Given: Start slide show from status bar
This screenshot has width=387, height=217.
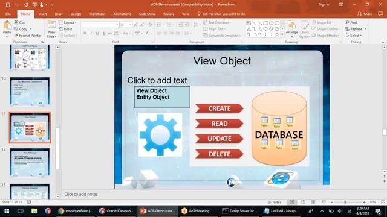Looking at the screenshot, I should point(324,202).
